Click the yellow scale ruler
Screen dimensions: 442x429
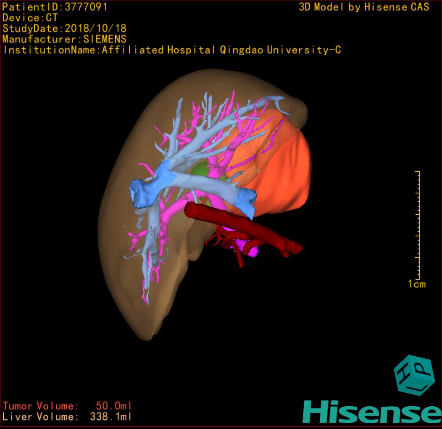pyautogui.click(x=418, y=225)
